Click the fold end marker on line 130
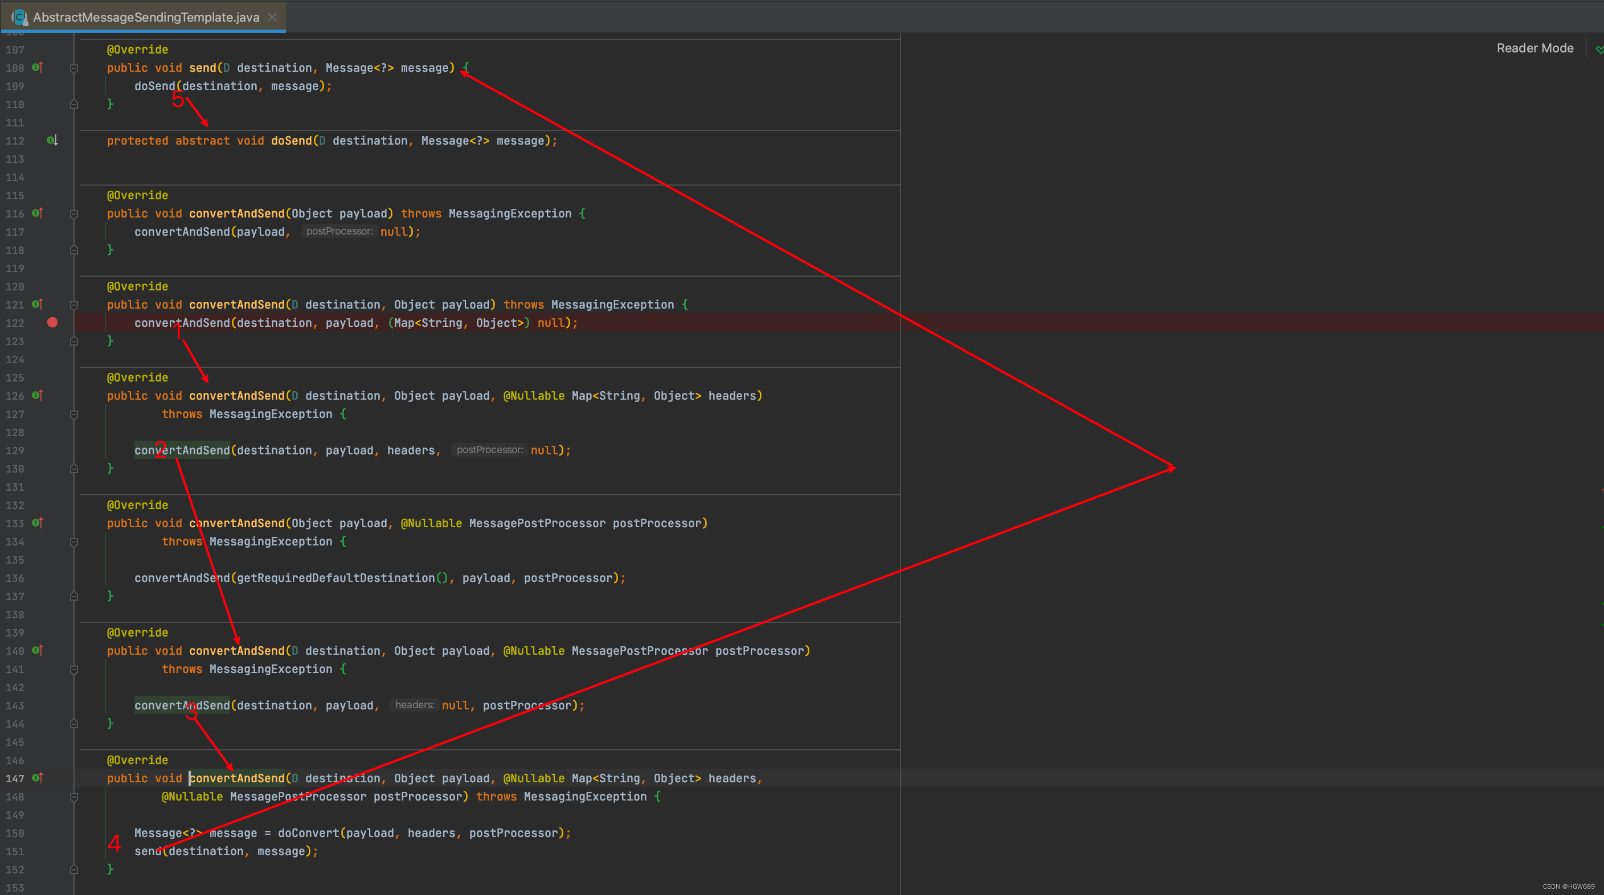The height and width of the screenshot is (895, 1604). [x=74, y=469]
